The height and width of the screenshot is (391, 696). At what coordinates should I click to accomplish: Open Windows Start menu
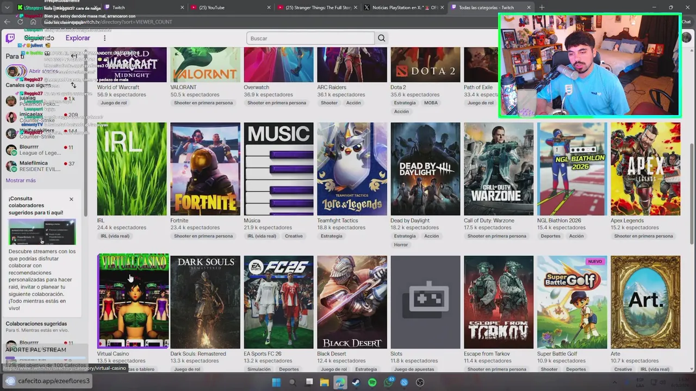pyautogui.click(x=276, y=382)
